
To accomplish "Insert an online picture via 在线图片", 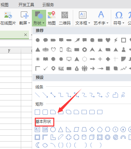I will (x=8, y=18).
